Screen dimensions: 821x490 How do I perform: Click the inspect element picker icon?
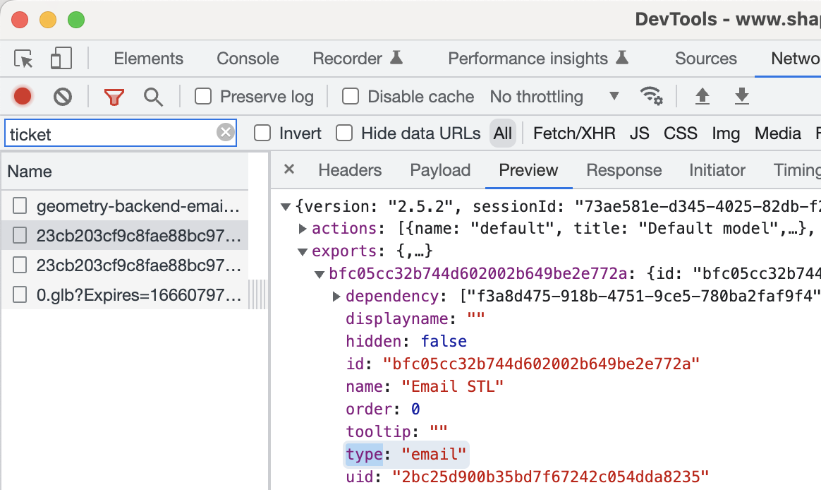tap(25, 59)
